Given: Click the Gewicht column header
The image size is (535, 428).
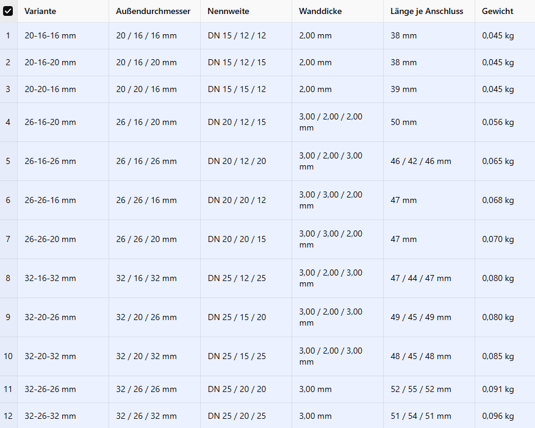Looking at the screenshot, I should tap(505, 11).
